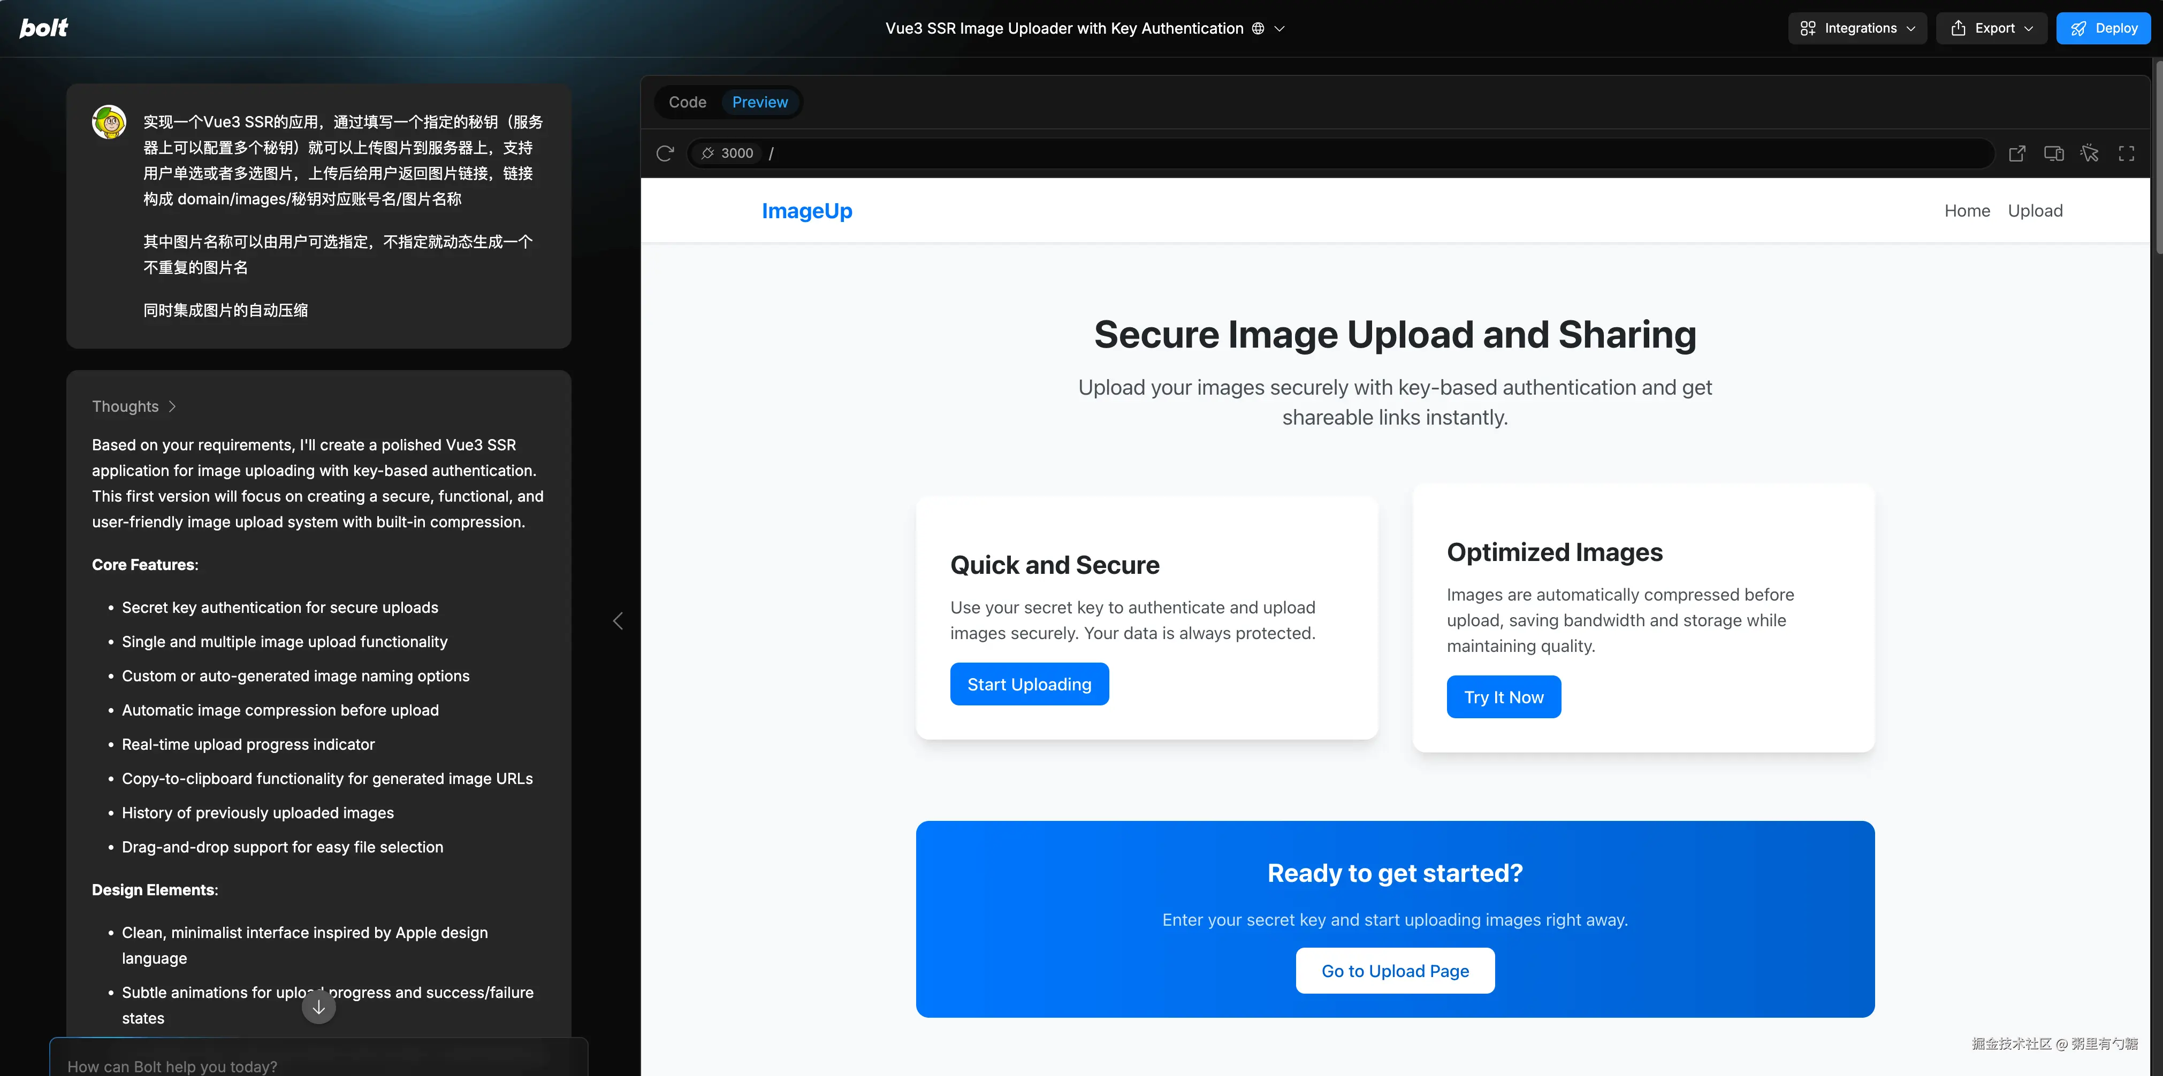The image size is (2163, 1076).
Task: Activate the element inspector cursor icon
Action: 2089,153
